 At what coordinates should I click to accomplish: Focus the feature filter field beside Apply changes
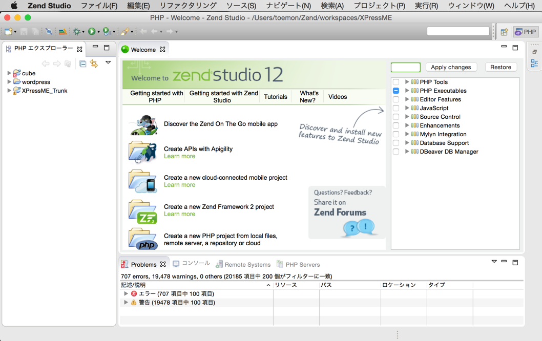pos(405,68)
